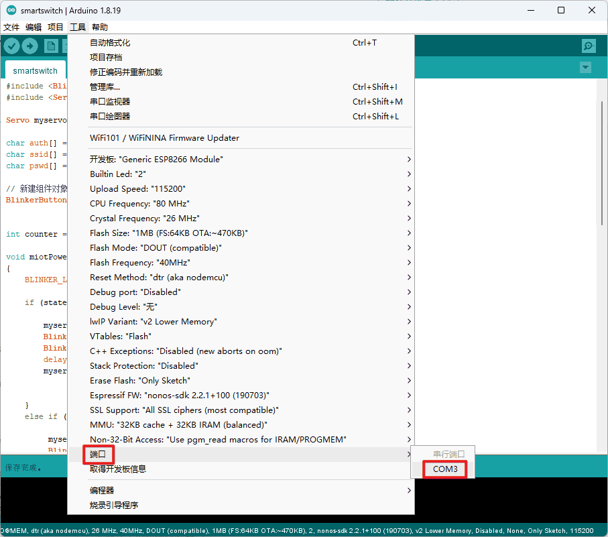
Task: Close the 工具 menu in menu bar
Action: click(78, 27)
